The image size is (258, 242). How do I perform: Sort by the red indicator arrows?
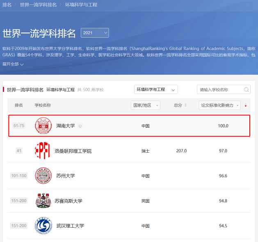click(246, 105)
